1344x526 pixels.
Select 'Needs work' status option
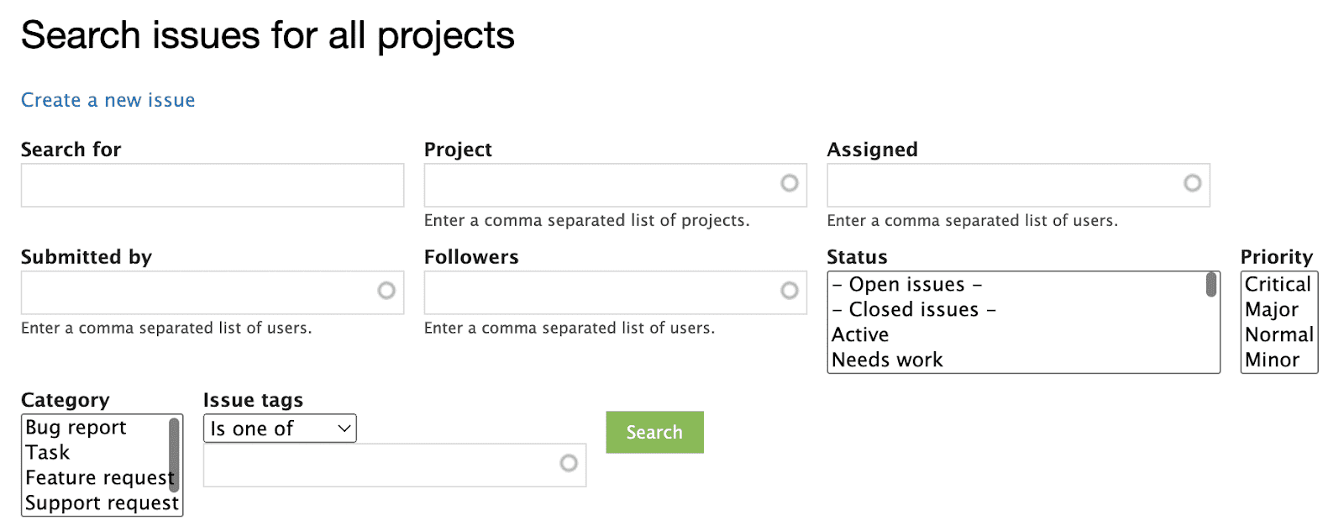887,360
